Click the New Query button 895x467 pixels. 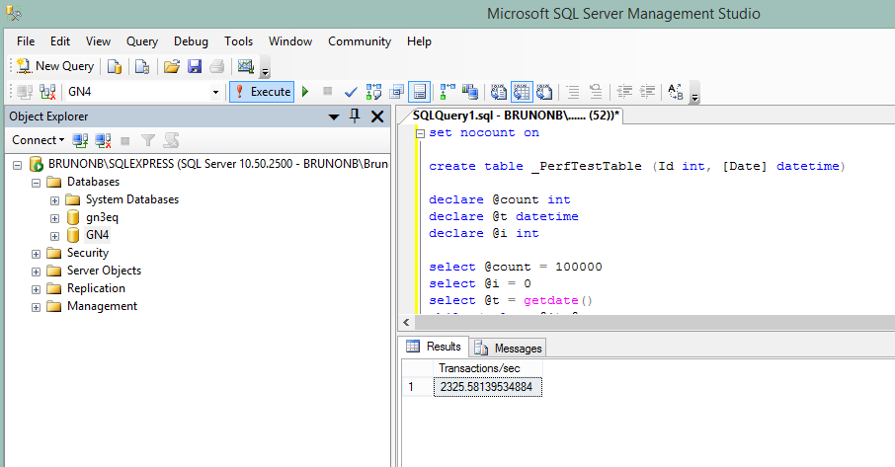point(55,66)
